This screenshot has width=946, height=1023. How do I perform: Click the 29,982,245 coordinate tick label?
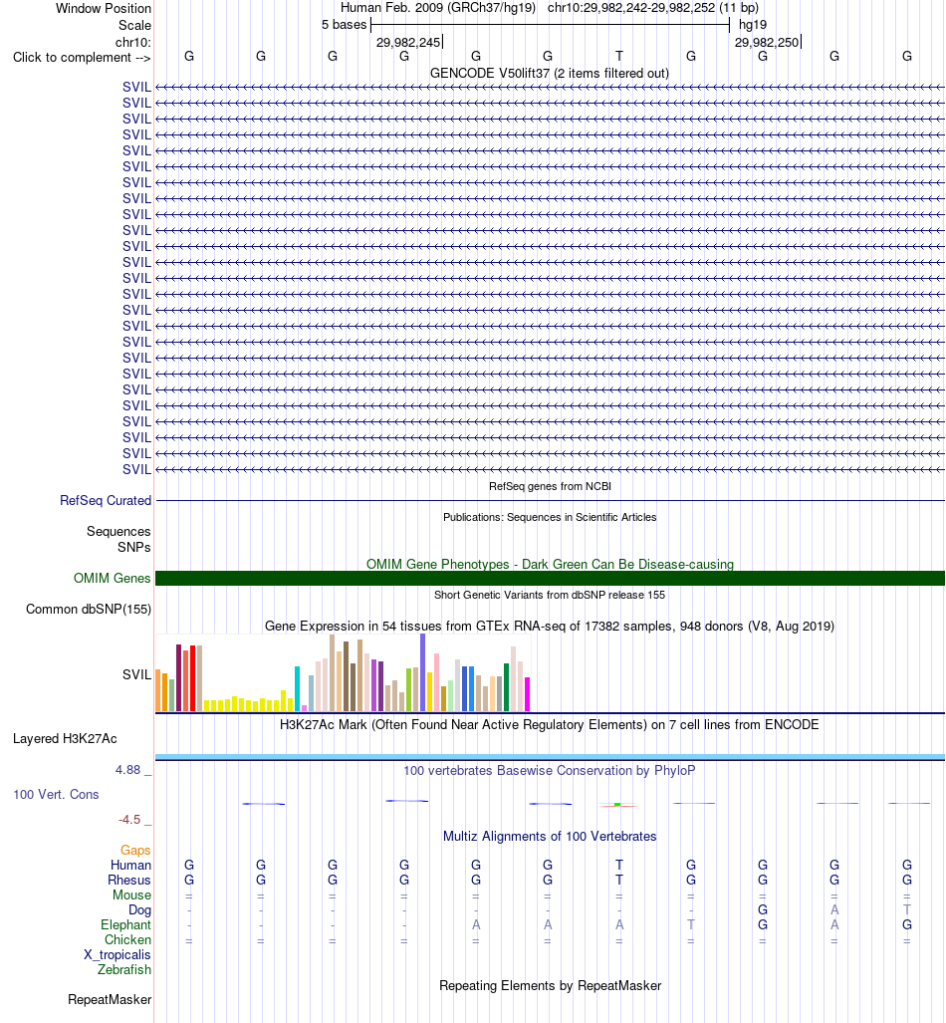[408, 43]
